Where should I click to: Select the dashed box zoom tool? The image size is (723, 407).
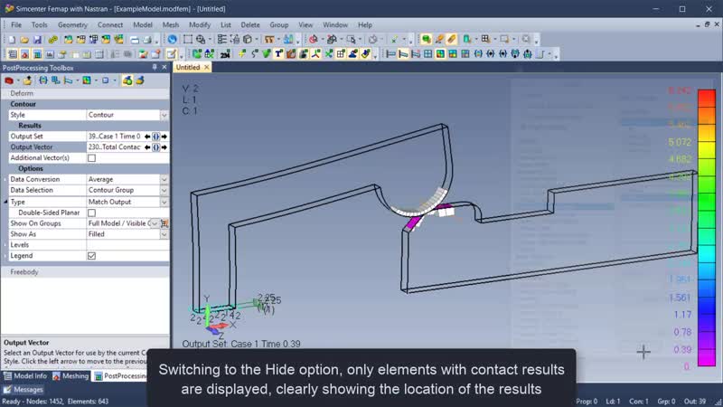coord(188,40)
